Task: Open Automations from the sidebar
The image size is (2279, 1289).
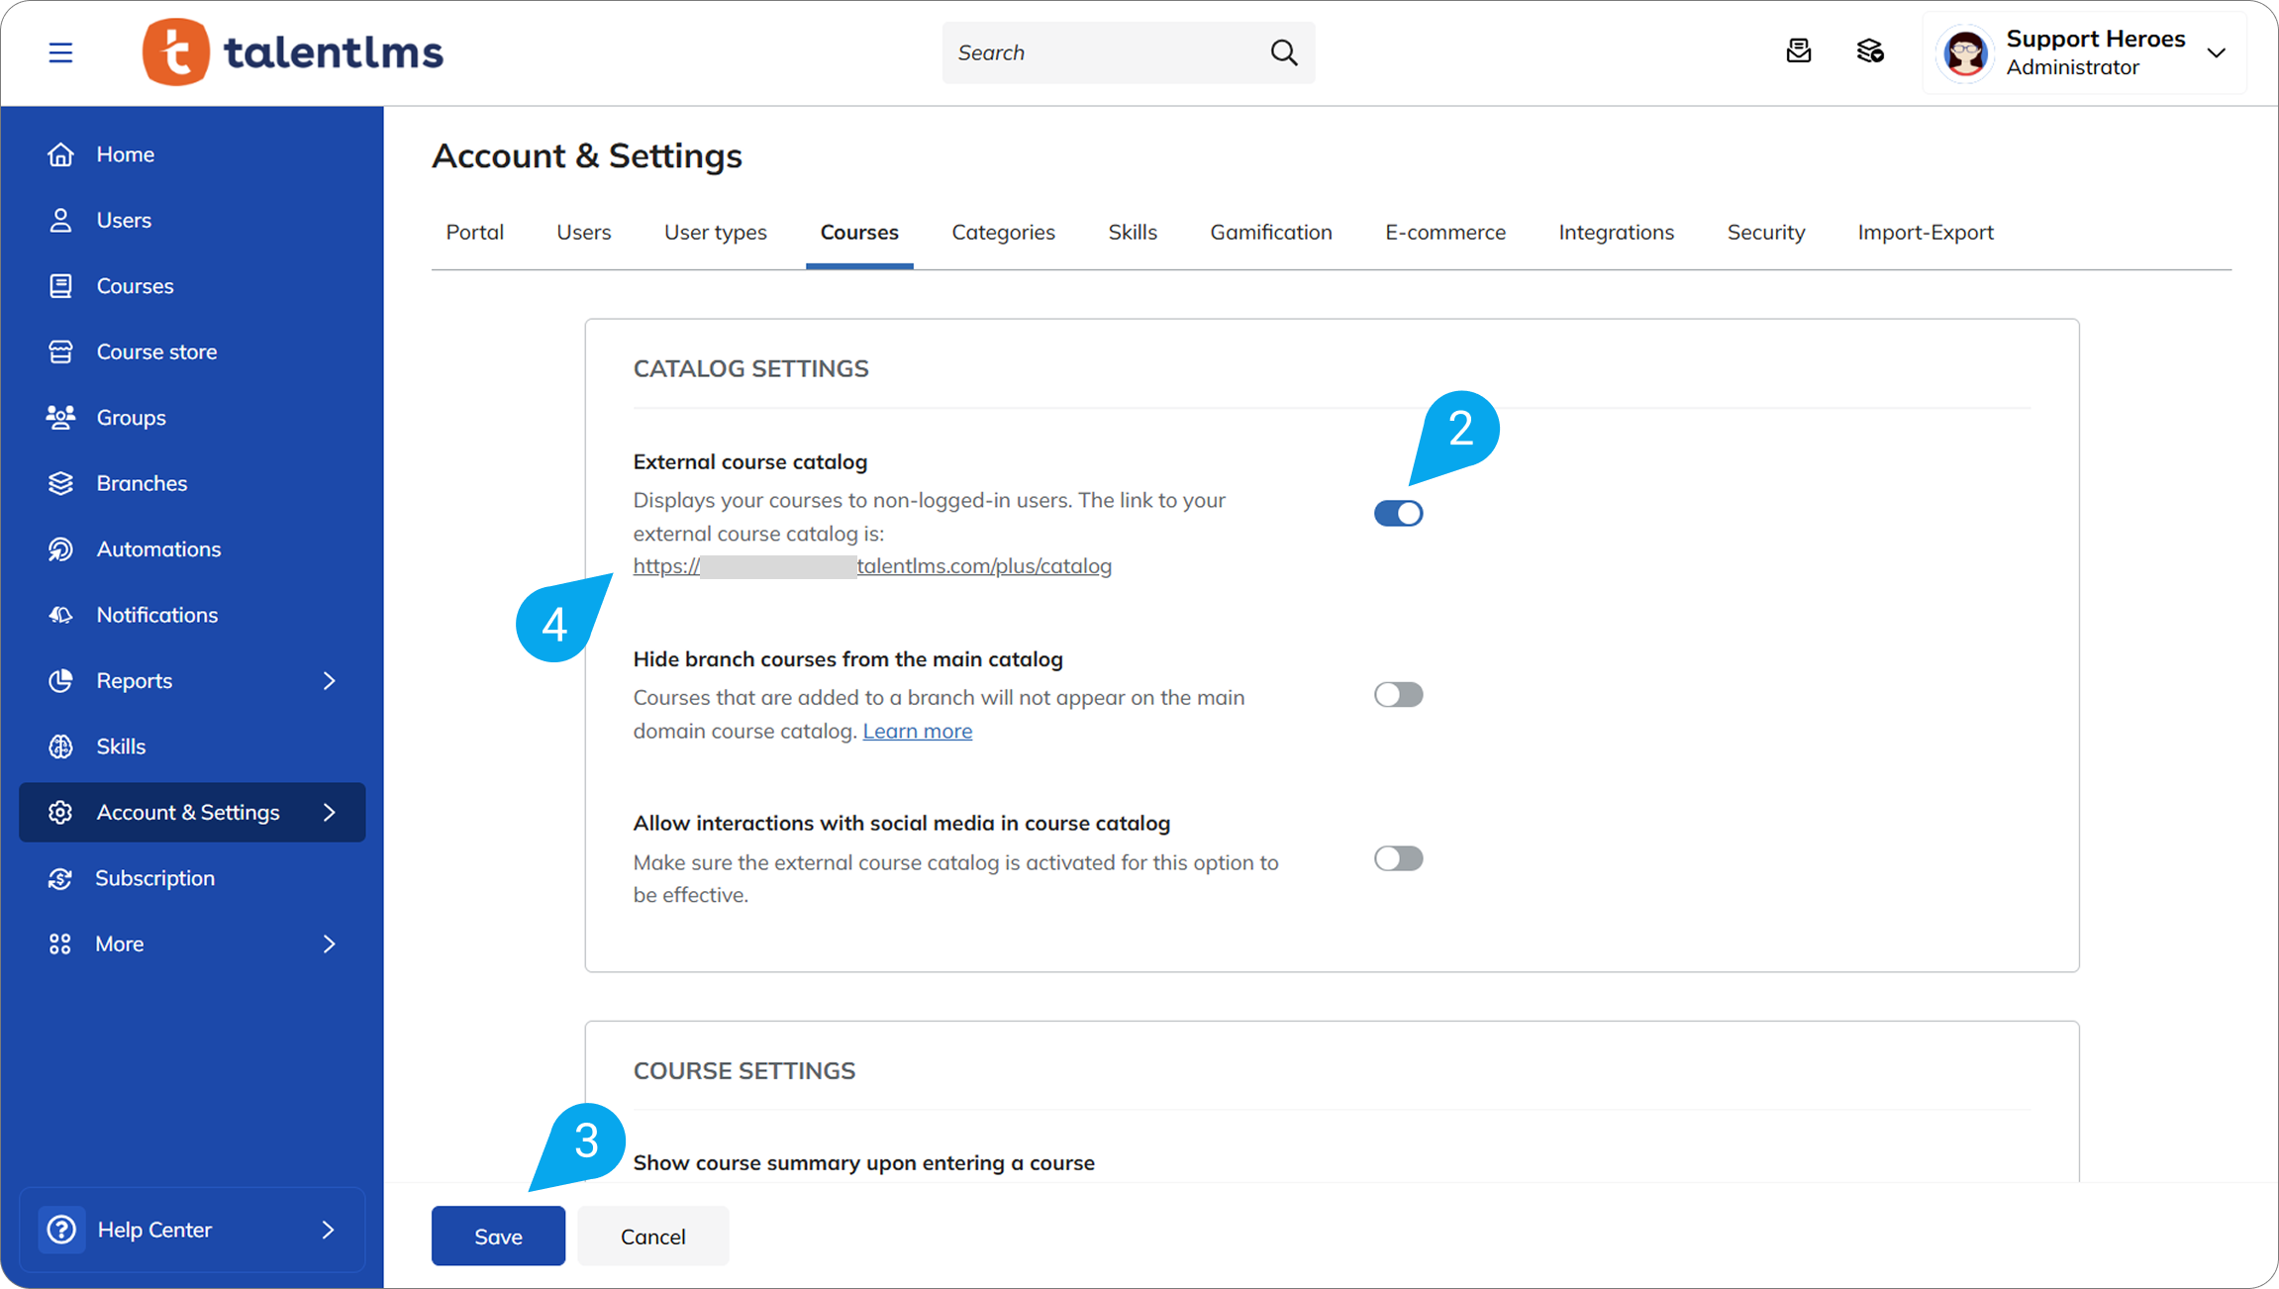Action: coord(158,548)
